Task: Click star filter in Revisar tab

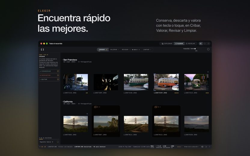Action: pyautogui.click(x=136, y=50)
